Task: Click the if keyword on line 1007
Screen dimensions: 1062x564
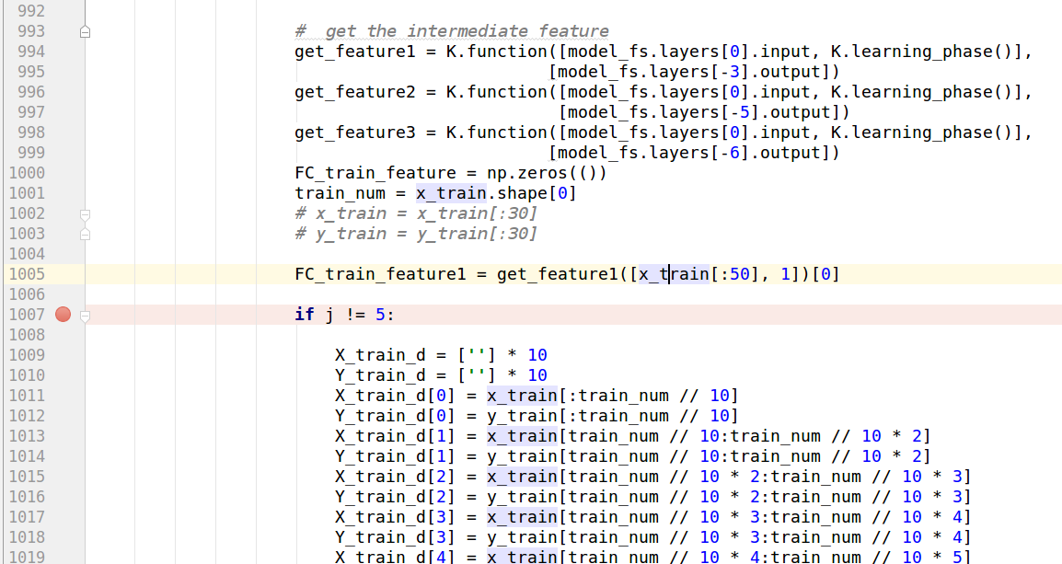Action: pos(305,314)
